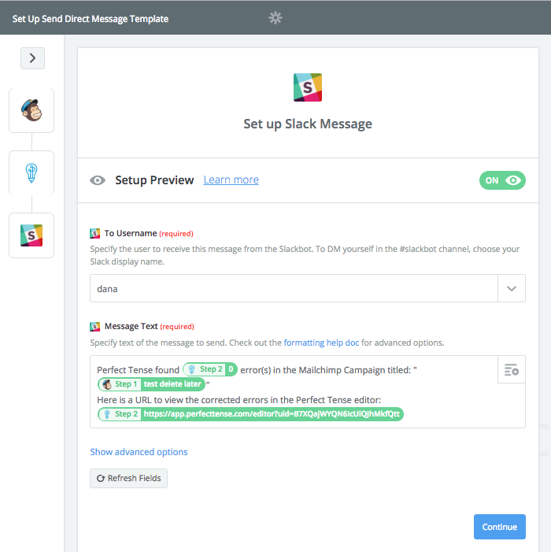
Task: Open the To Username dropdown arrow
Action: pos(511,288)
